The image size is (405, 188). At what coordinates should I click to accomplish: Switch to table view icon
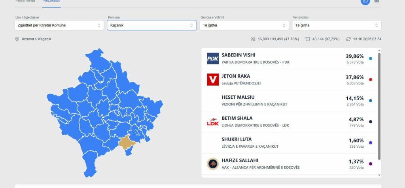[377, 1]
